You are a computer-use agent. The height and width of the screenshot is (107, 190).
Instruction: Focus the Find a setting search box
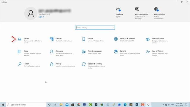pos(95,28)
